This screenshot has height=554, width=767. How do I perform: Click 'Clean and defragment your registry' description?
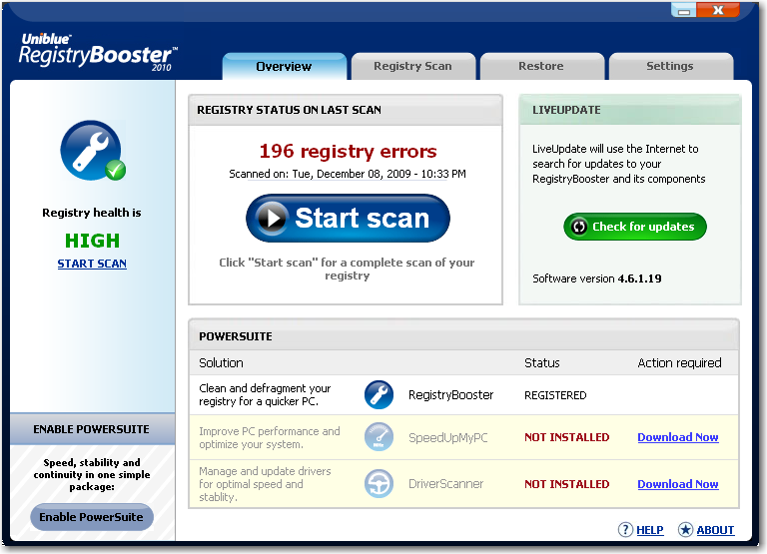click(x=265, y=394)
